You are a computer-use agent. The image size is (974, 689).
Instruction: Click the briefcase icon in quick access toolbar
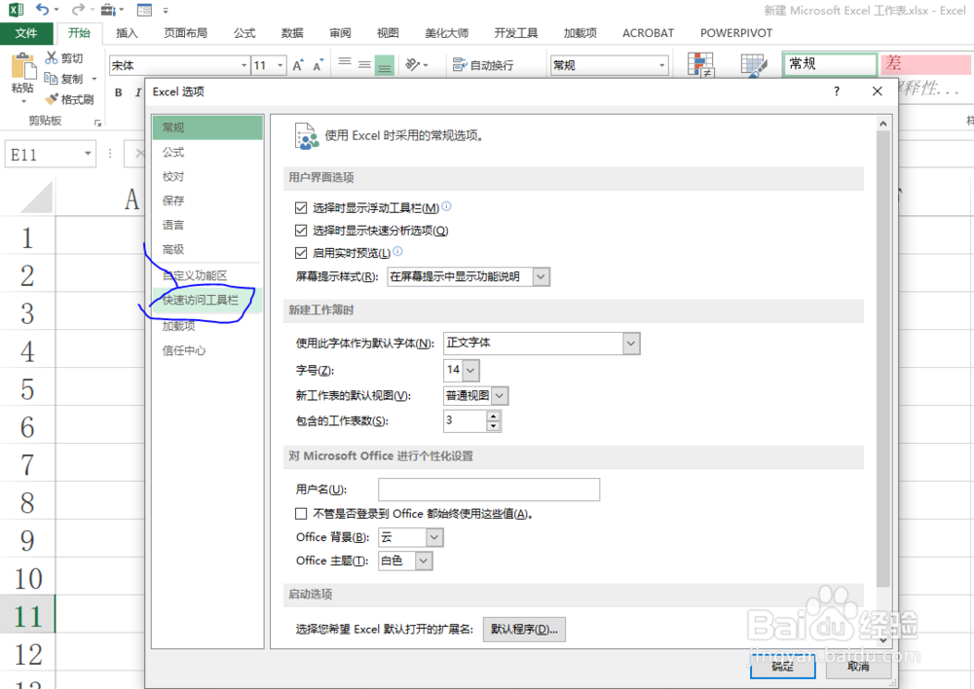[108, 10]
